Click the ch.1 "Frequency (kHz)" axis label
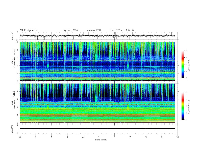 point(14,58)
